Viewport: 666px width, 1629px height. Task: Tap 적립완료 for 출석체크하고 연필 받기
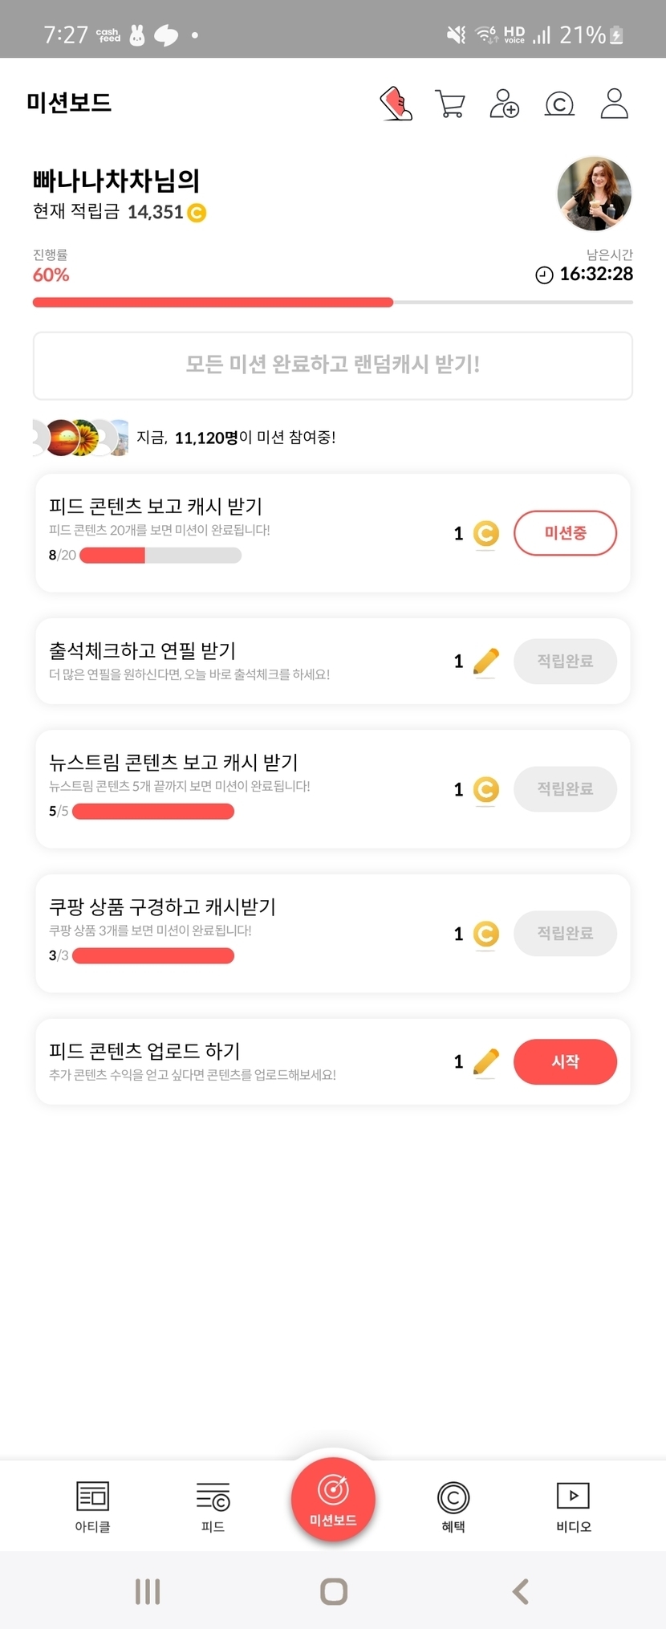pos(565,662)
